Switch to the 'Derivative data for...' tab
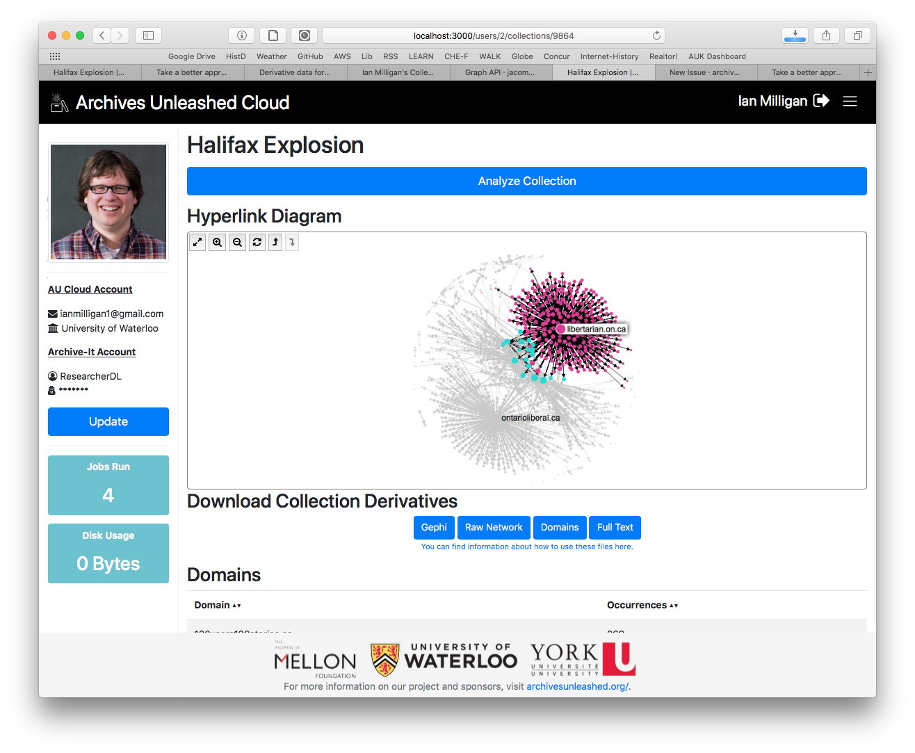The height and width of the screenshot is (753, 915). [x=295, y=72]
